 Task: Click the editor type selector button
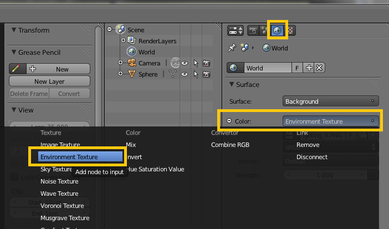pos(235,31)
